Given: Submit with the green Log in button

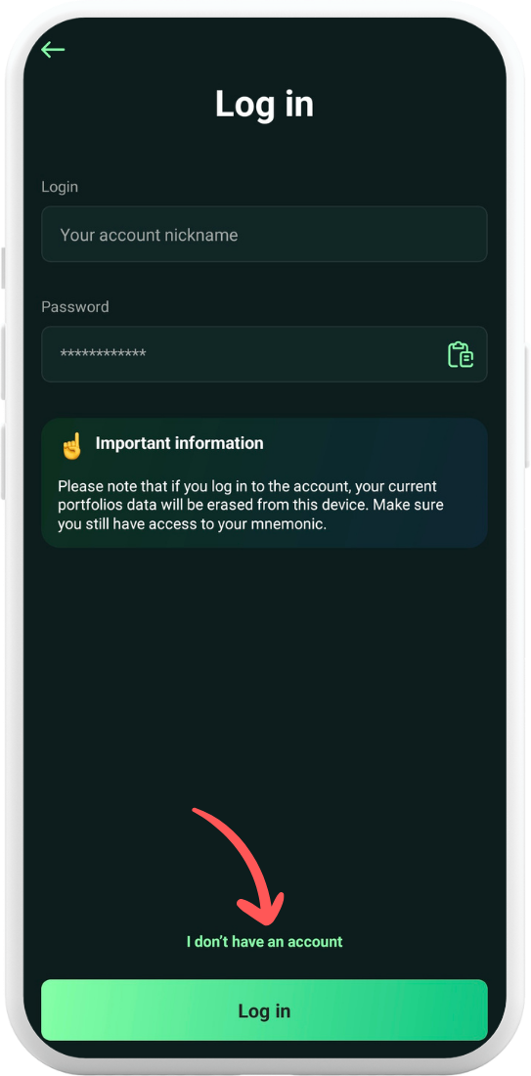Looking at the screenshot, I should click(x=264, y=1010).
